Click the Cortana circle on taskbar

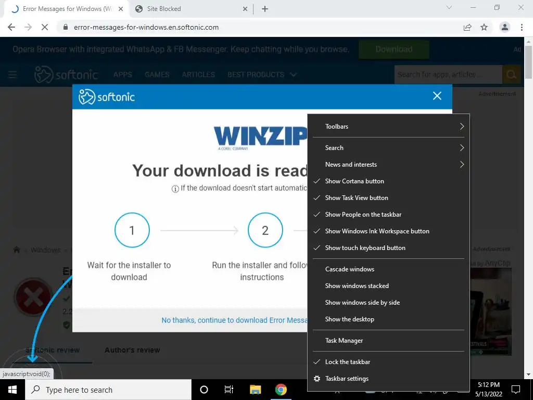(204, 390)
